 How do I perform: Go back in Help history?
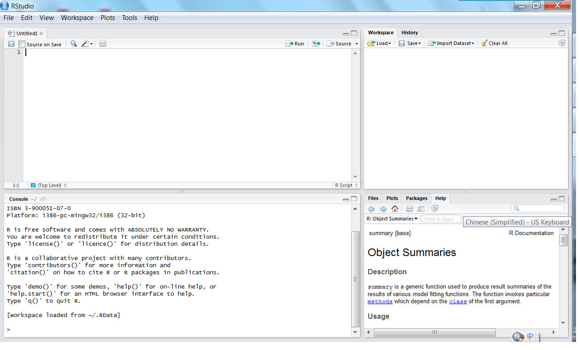(x=371, y=209)
